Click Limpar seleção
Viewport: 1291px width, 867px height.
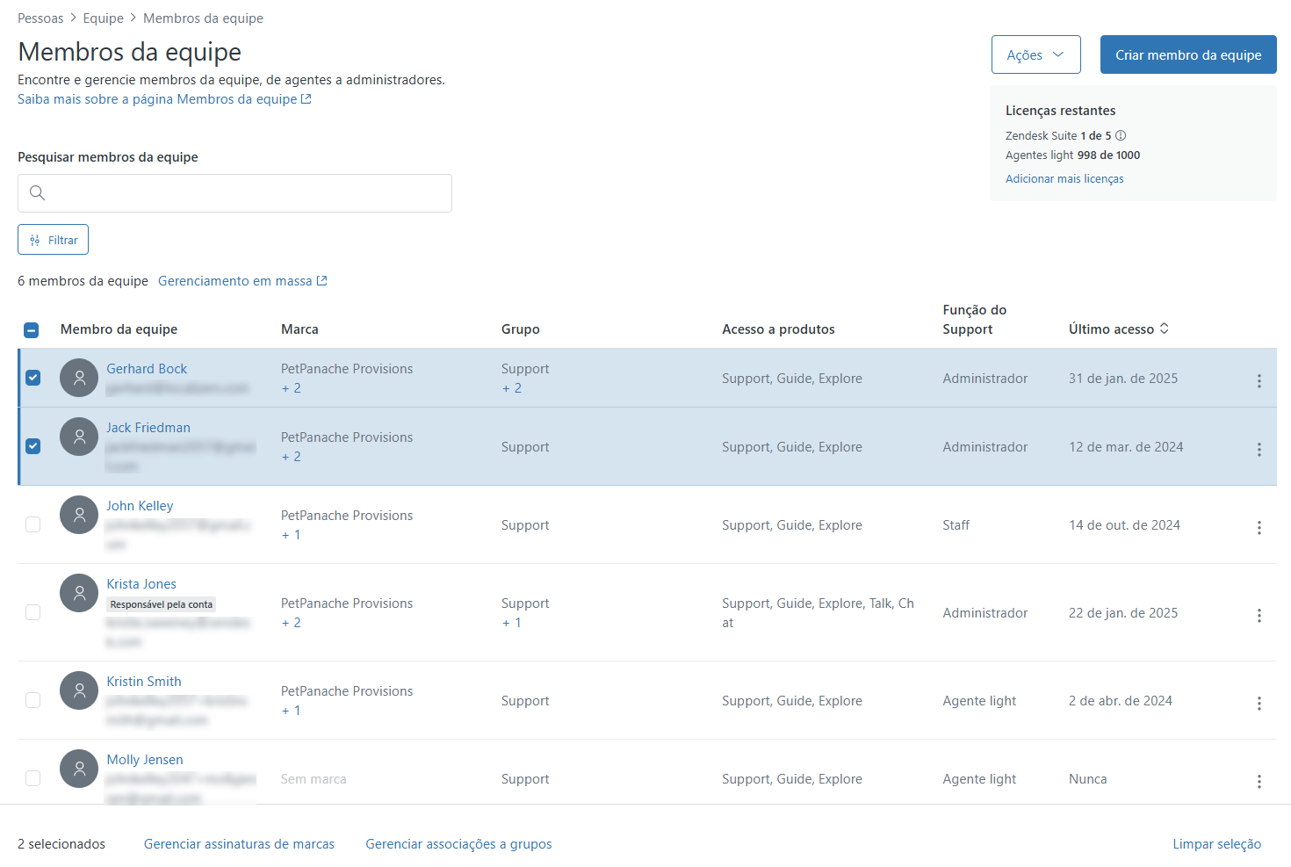[x=1216, y=844]
